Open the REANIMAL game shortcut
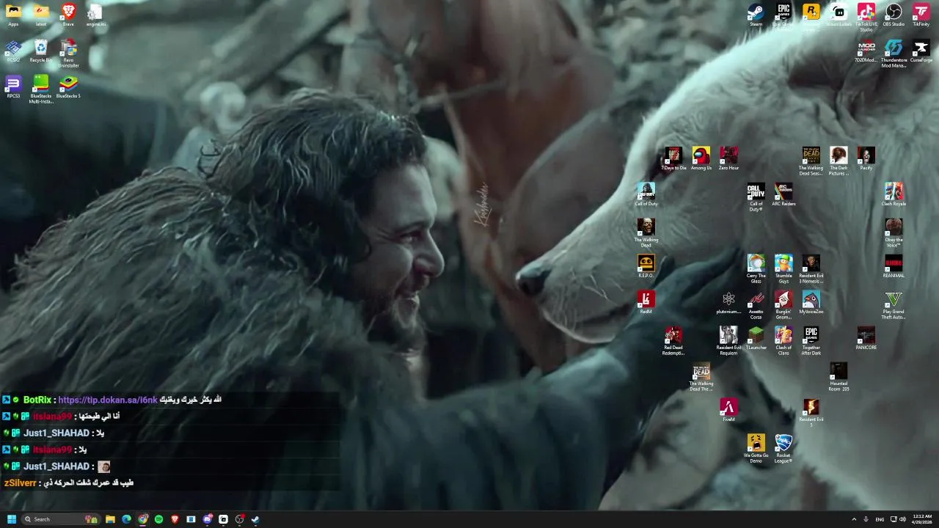Viewport: 939px width, 528px height. (x=894, y=266)
